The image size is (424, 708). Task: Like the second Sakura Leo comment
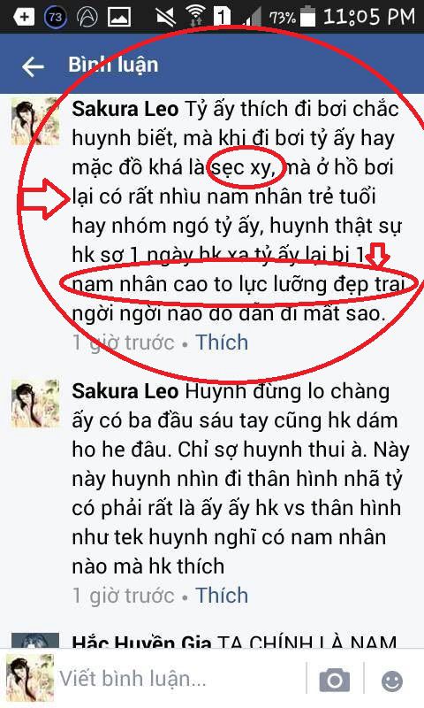[222, 595]
